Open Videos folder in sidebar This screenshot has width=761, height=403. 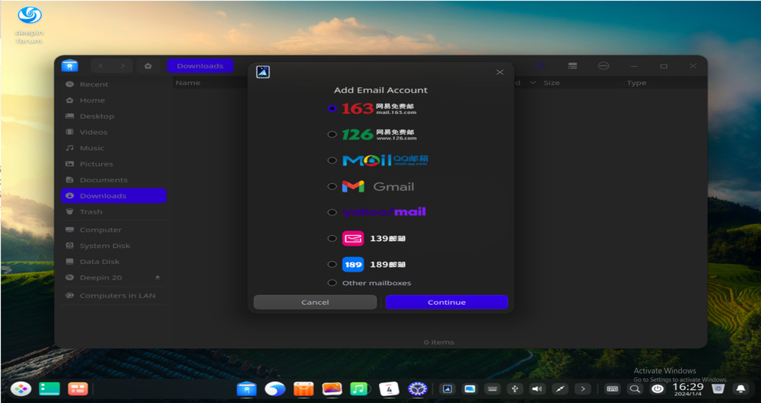pos(113,132)
